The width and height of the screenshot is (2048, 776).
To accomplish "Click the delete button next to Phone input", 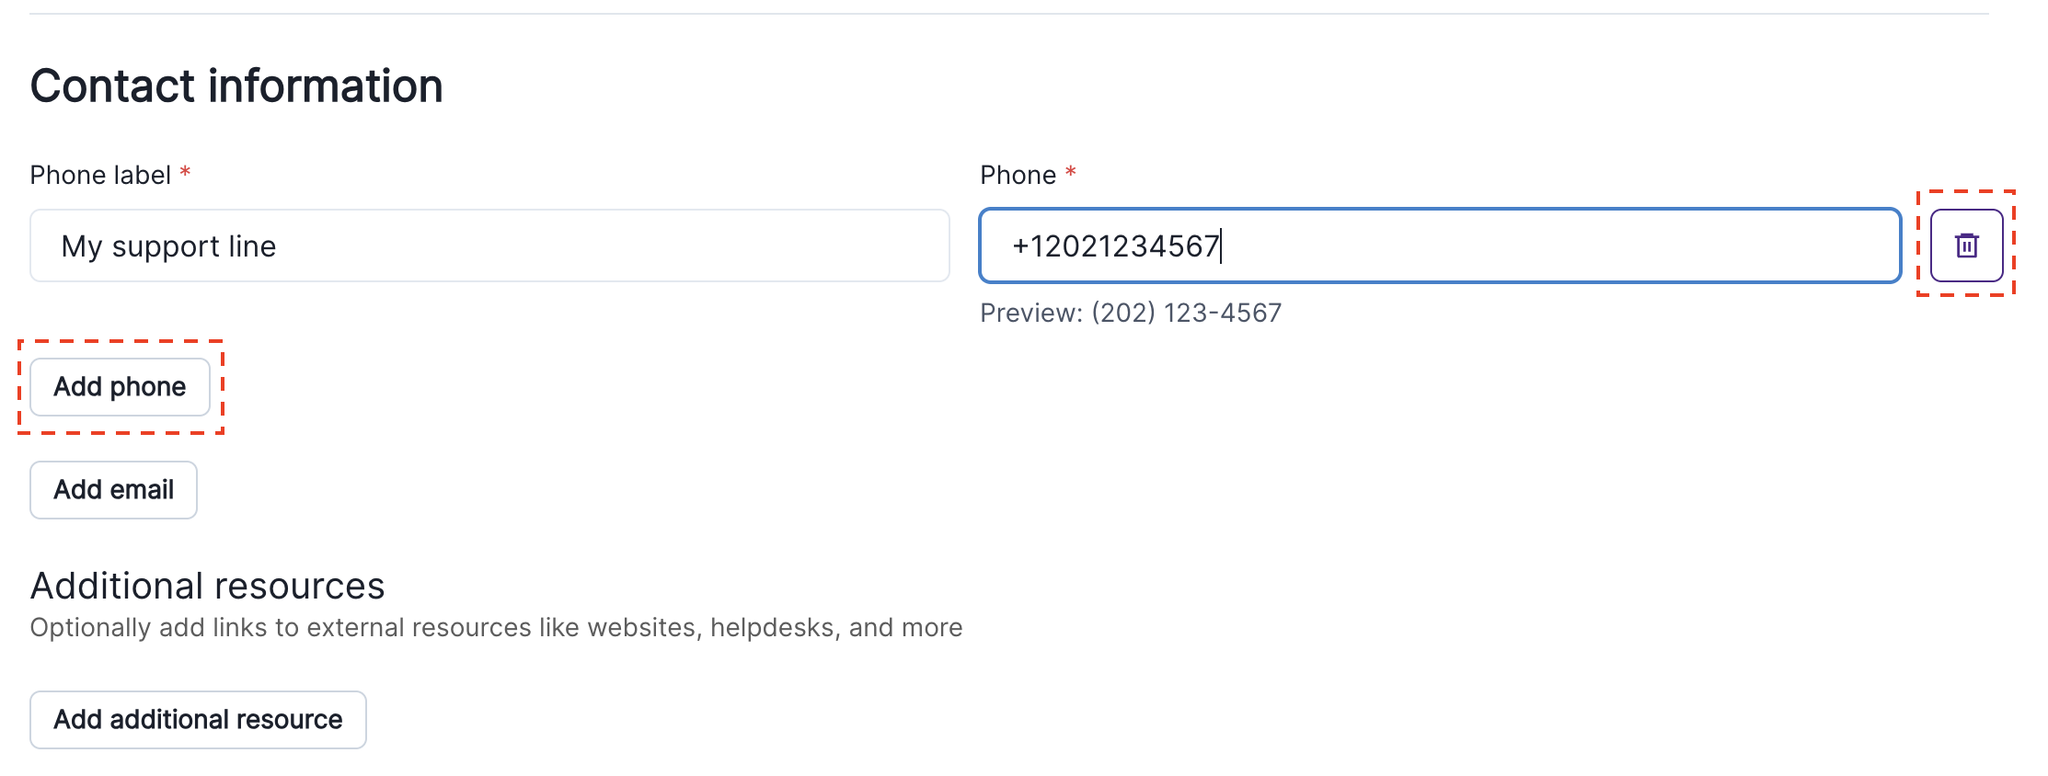I will tap(1966, 245).
